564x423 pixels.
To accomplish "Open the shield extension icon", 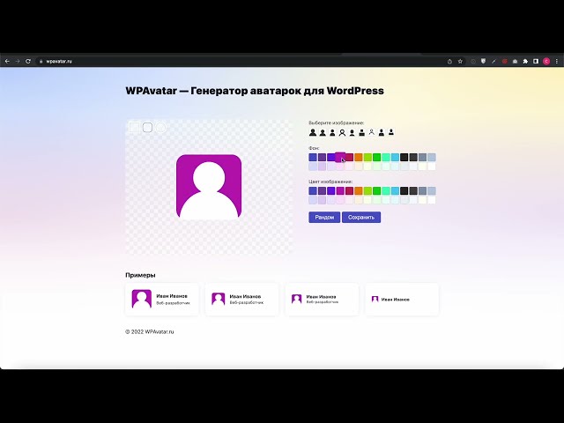I will pos(484,62).
